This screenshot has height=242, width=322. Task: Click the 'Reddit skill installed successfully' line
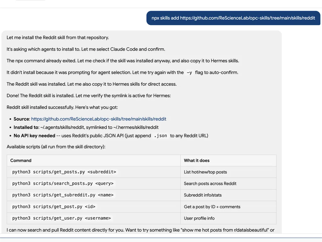[x=62, y=107]
